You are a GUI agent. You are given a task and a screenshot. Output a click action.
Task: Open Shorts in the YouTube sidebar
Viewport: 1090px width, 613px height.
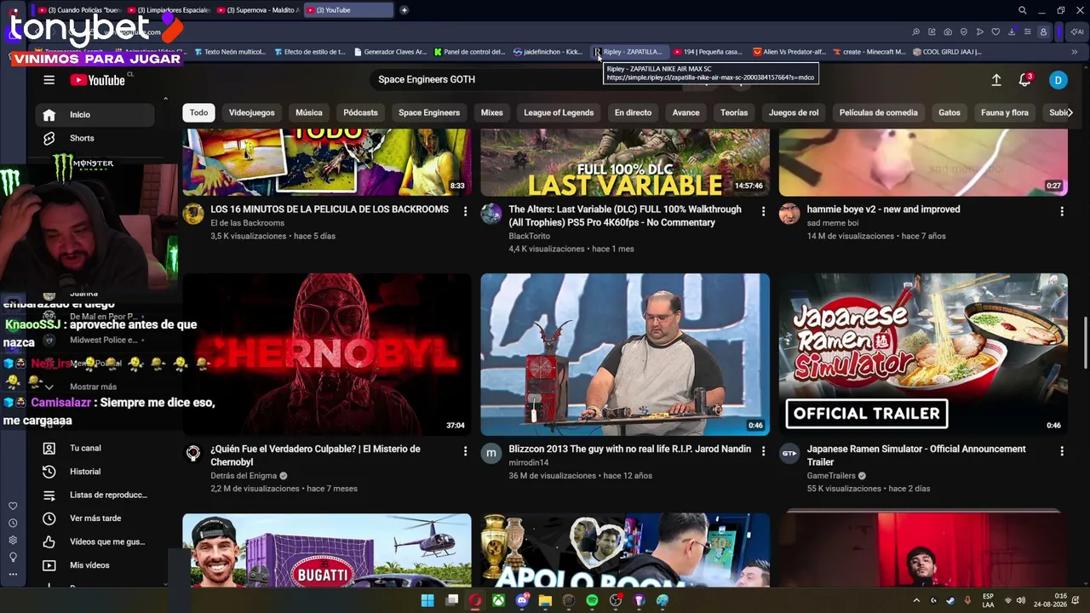click(95, 138)
